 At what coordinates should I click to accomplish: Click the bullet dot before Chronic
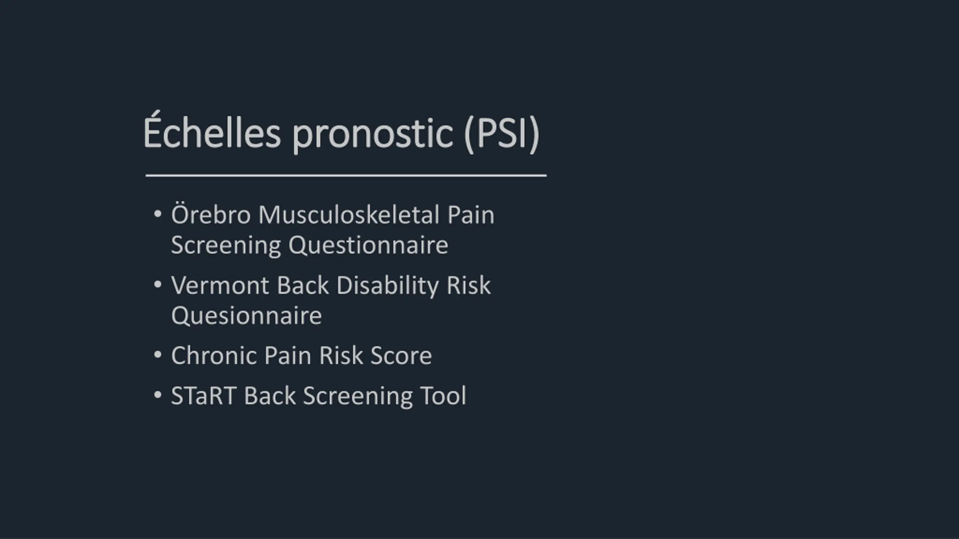[x=158, y=355]
